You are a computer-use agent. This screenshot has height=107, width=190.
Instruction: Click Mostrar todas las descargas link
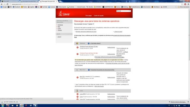coord(178,102)
